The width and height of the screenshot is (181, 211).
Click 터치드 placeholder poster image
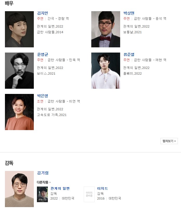point(89,194)
